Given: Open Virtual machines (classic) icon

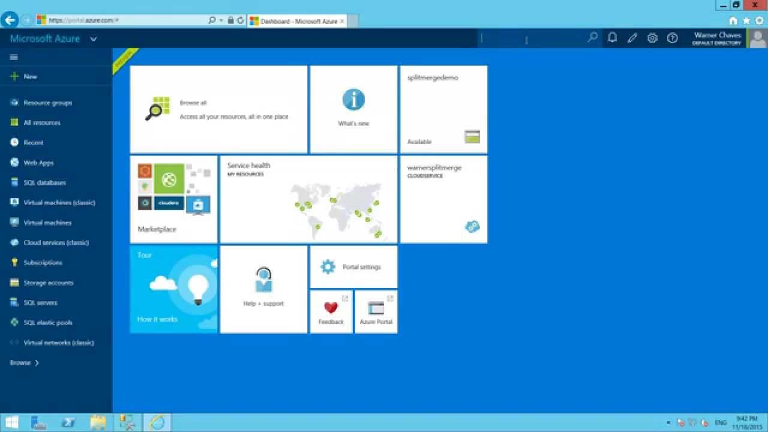Looking at the screenshot, I should pyautogui.click(x=14, y=202).
